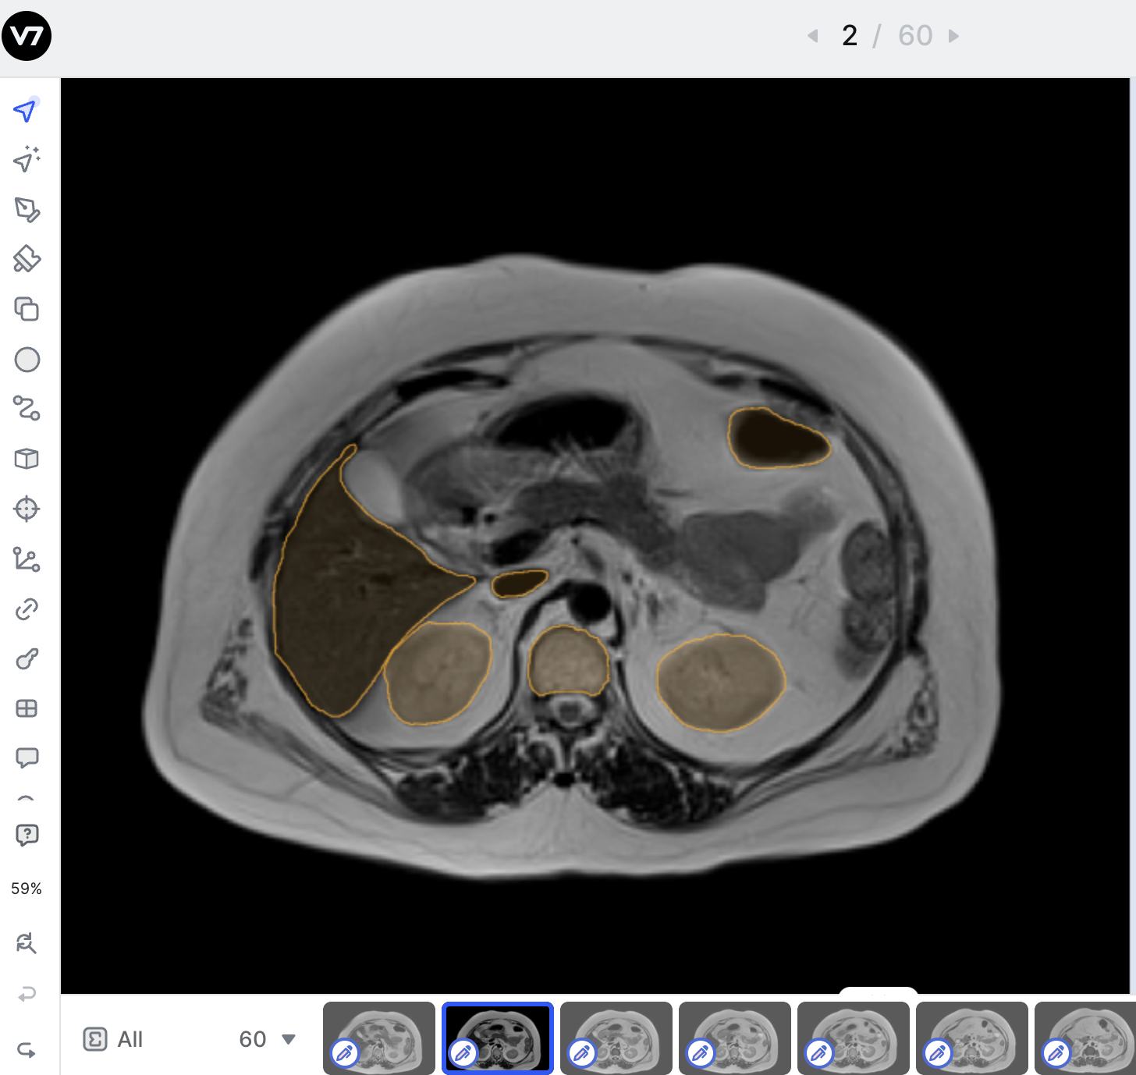Click the V7 logo
This screenshot has width=1136, height=1075.
(x=27, y=36)
